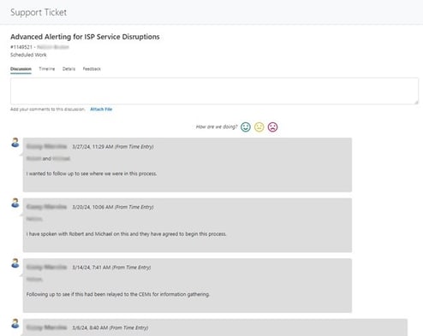Click the red sad face feedback icon
The width and height of the screenshot is (423, 336).
tap(272, 127)
